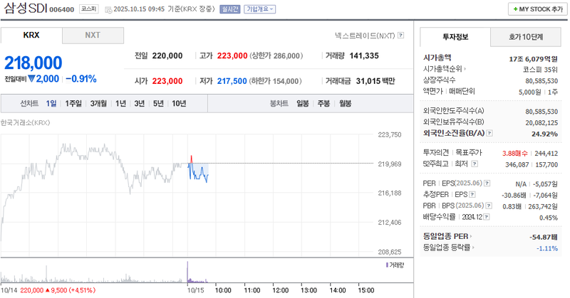Expand 동일업종 PER details arrow
The height and width of the screenshot is (298, 570).
pos(472,236)
